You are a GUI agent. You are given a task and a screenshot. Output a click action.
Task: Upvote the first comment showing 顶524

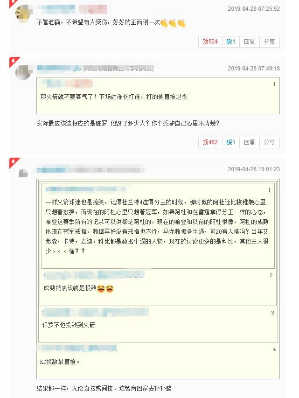210,42
